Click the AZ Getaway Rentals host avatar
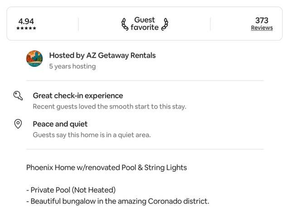 tap(34, 58)
